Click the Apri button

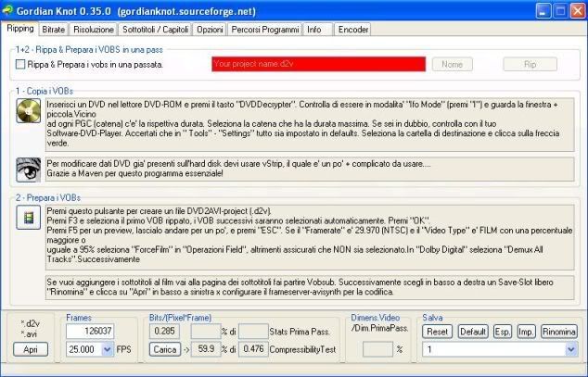tap(31, 349)
